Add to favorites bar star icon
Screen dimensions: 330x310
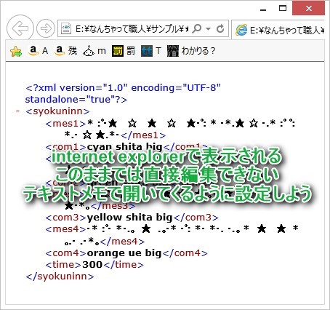[16, 52]
